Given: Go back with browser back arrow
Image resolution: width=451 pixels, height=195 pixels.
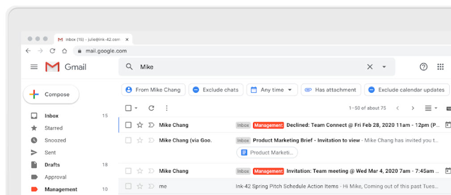Looking at the screenshot, I should (28, 51).
